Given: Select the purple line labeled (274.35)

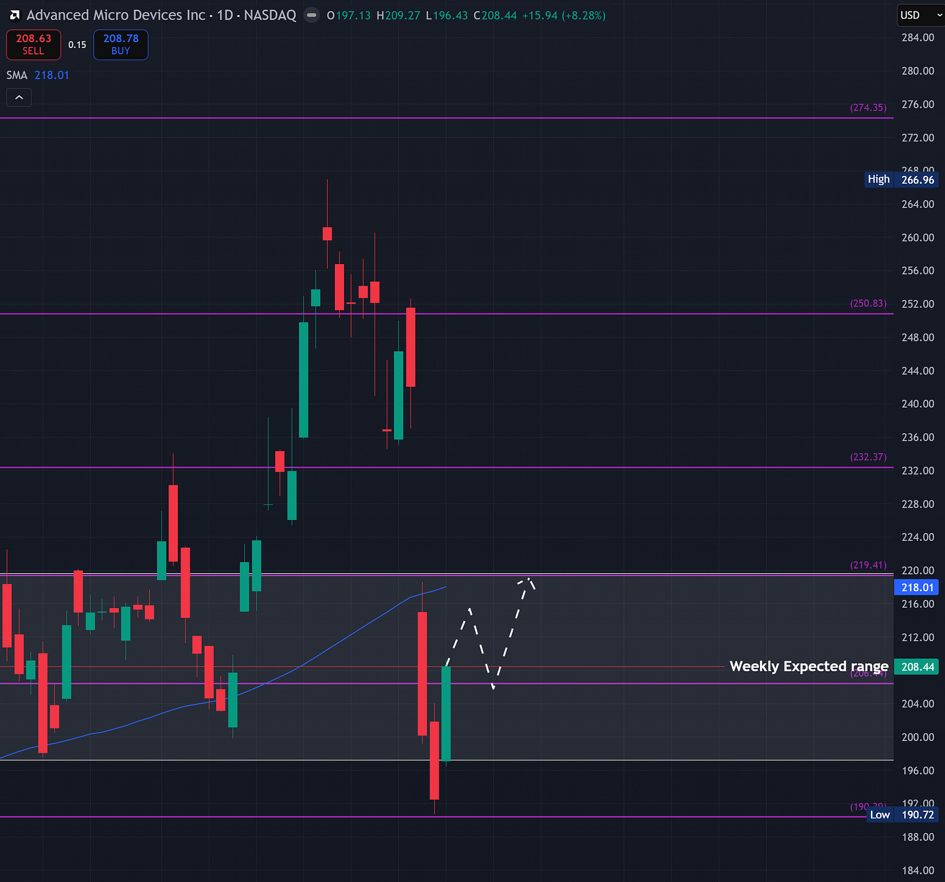Looking at the screenshot, I should [x=447, y=118].
